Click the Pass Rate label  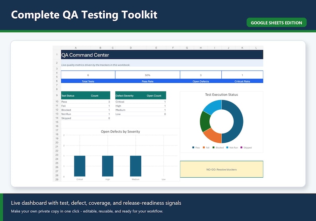coord(148,81)
